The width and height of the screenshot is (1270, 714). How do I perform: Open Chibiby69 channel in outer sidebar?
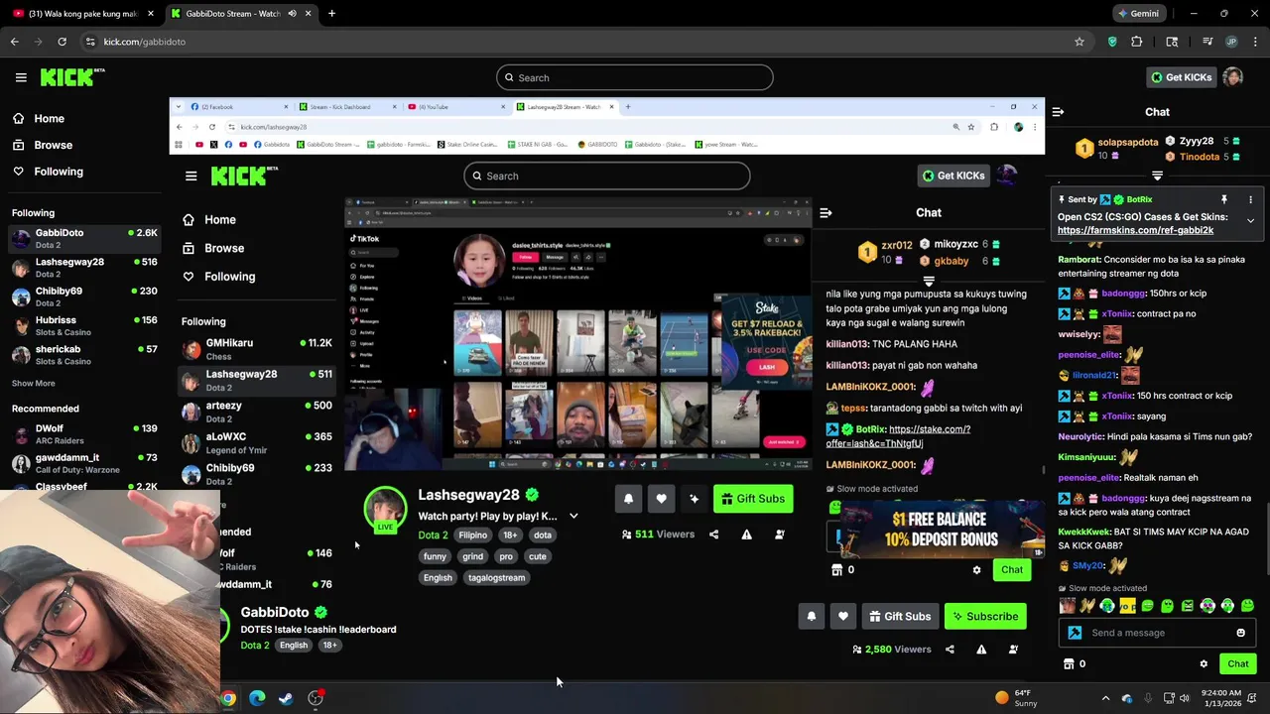[x=84, y=297]
